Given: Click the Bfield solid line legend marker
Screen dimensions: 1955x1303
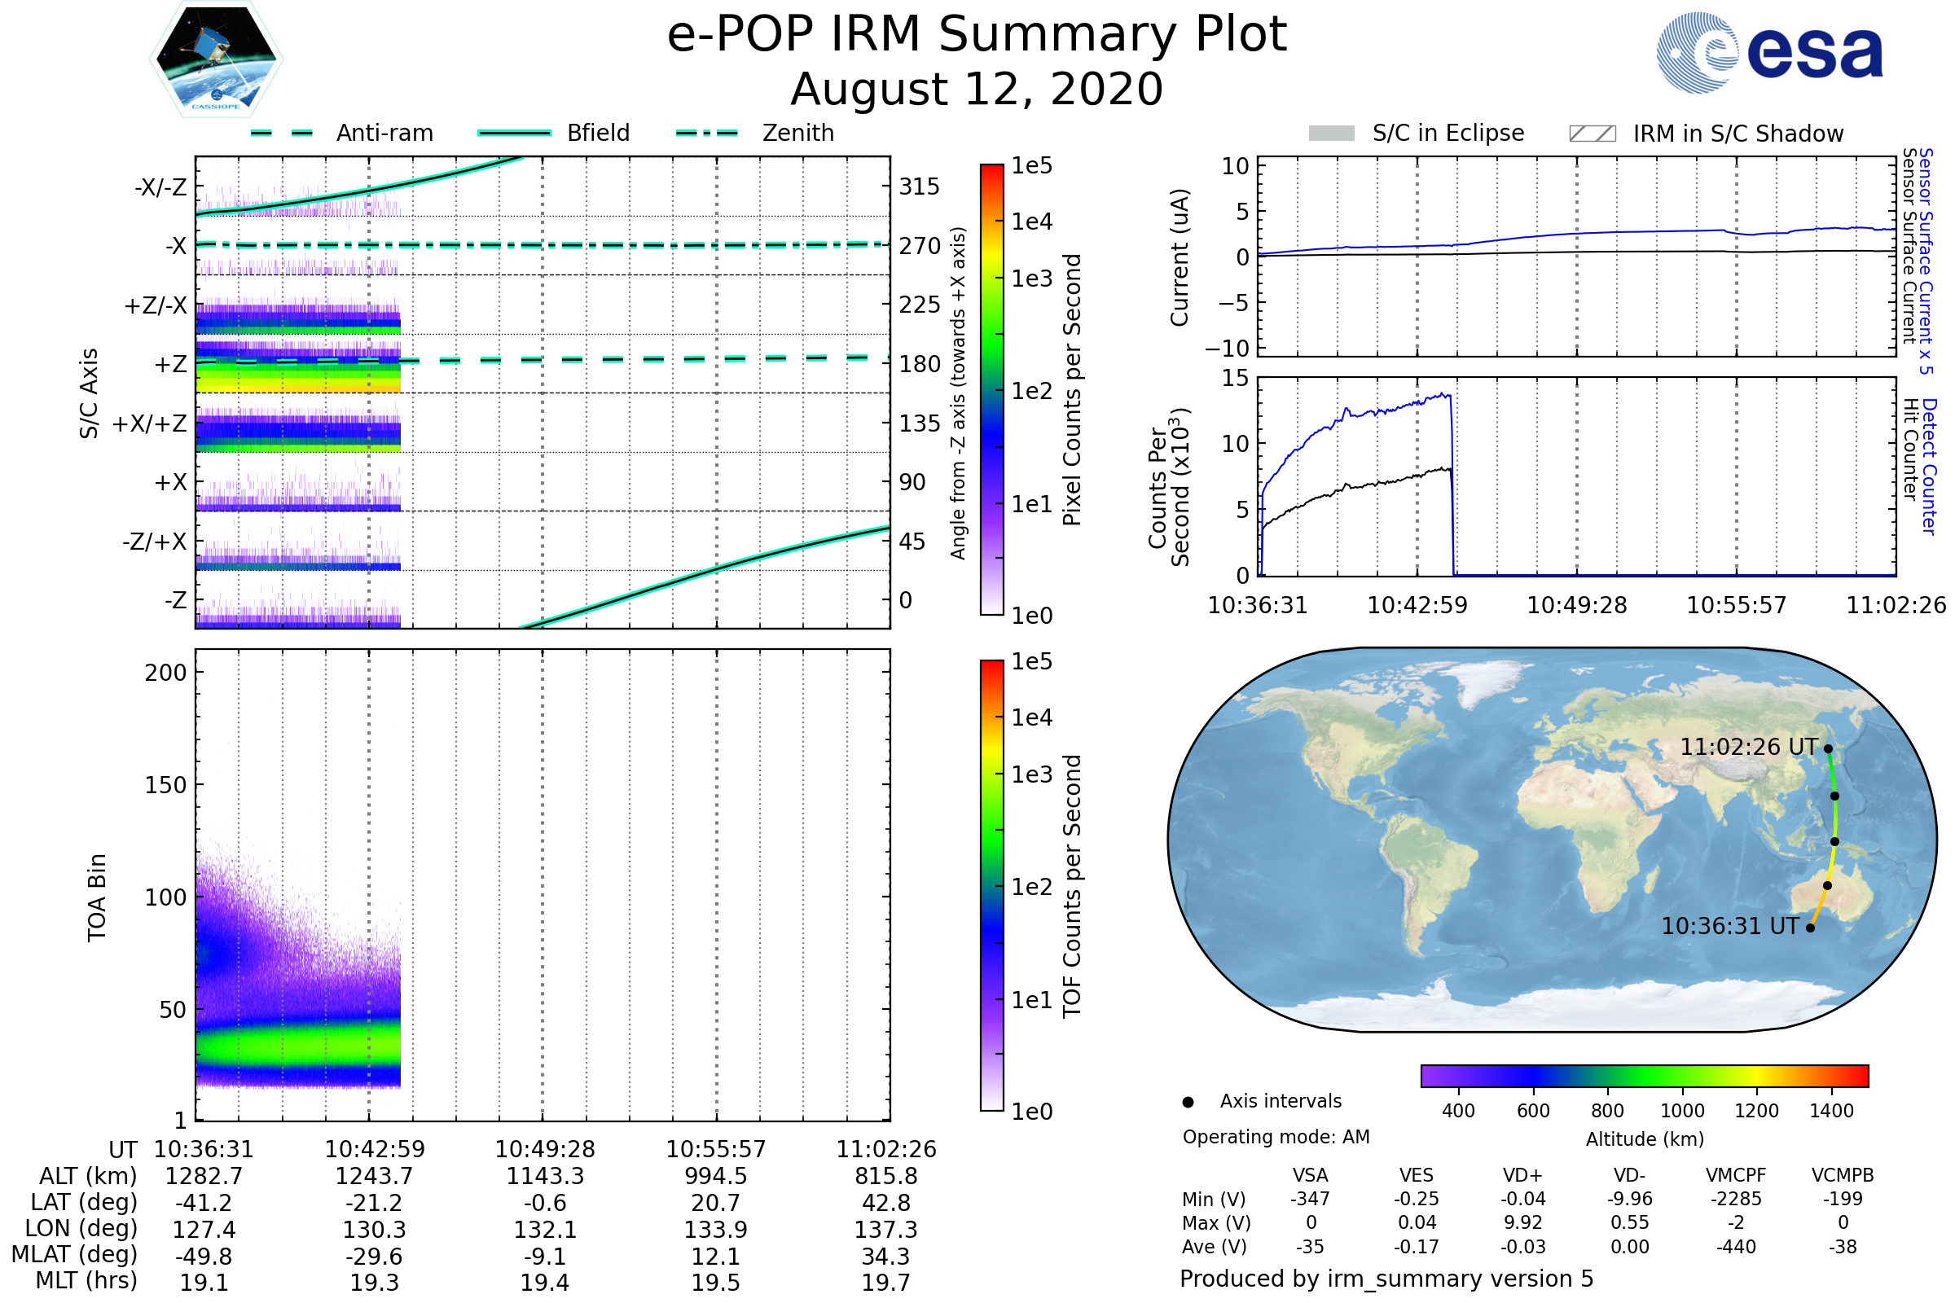Looking at the screenshot, I should click(515, 133).
